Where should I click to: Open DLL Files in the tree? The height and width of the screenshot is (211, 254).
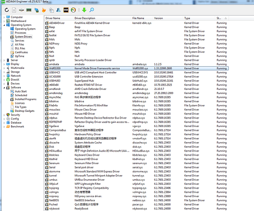coord(20,49)
